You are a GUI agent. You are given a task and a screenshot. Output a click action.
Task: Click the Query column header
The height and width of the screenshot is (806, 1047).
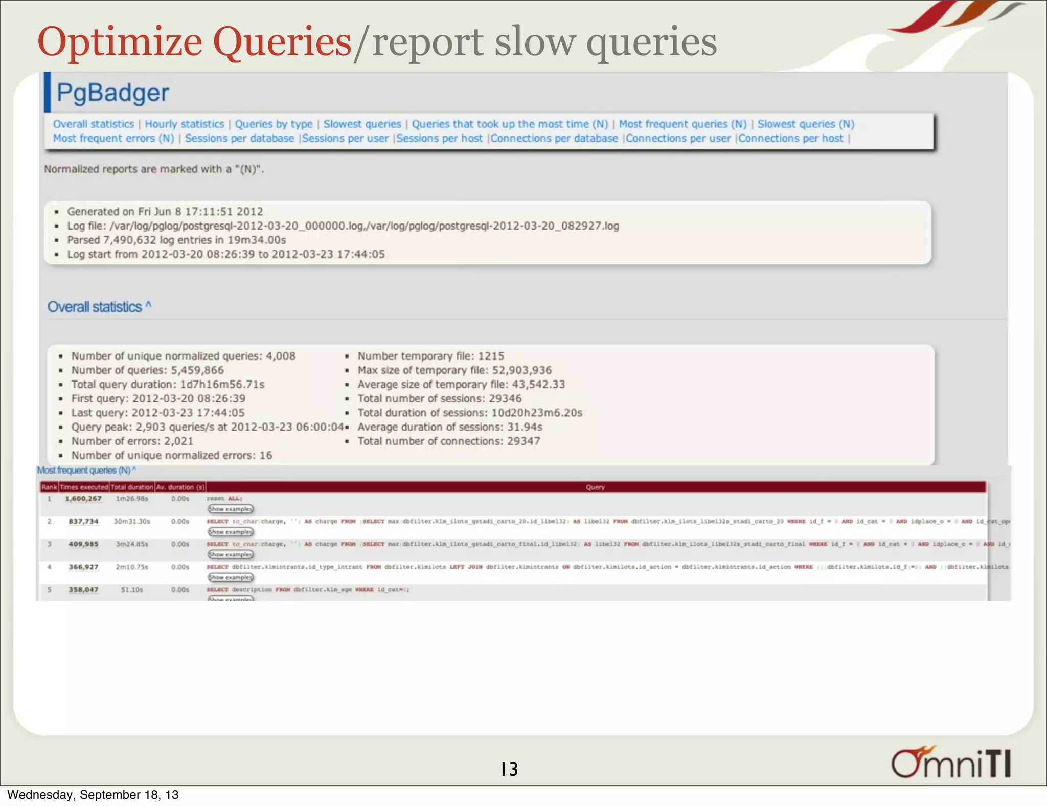click(596, 487)
